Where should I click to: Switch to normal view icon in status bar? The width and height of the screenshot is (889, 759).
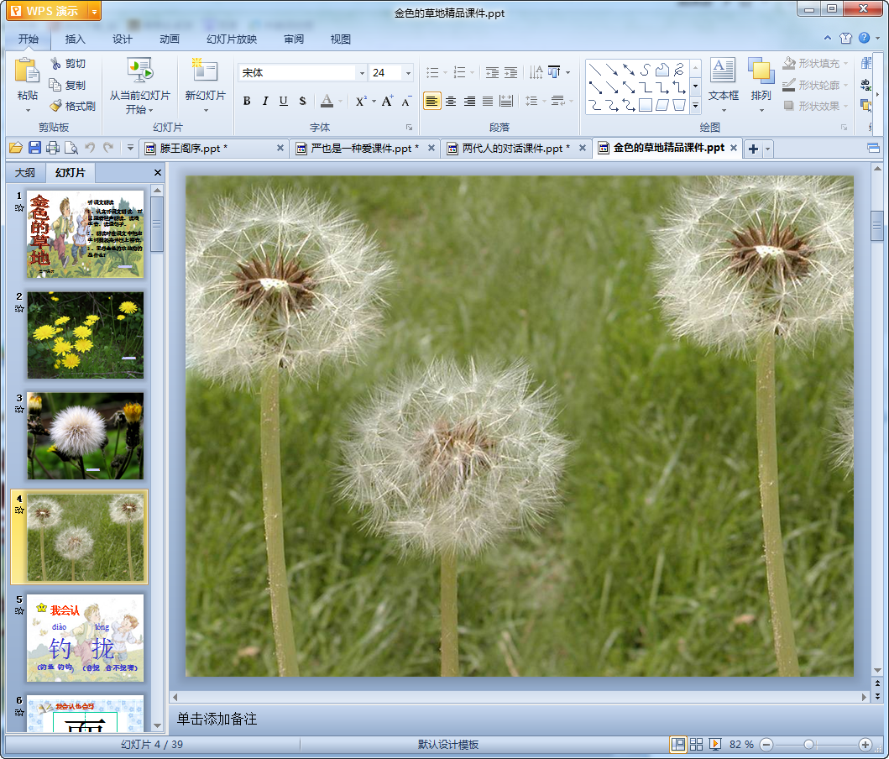[x=678, y=744]
